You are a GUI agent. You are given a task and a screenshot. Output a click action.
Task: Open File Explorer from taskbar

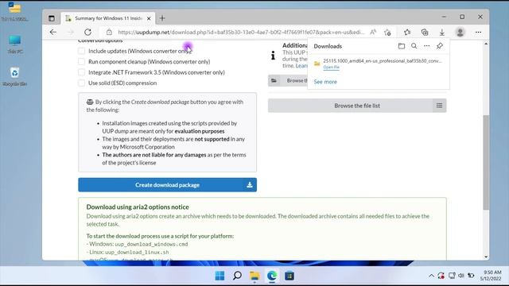(x=254, y=276)
